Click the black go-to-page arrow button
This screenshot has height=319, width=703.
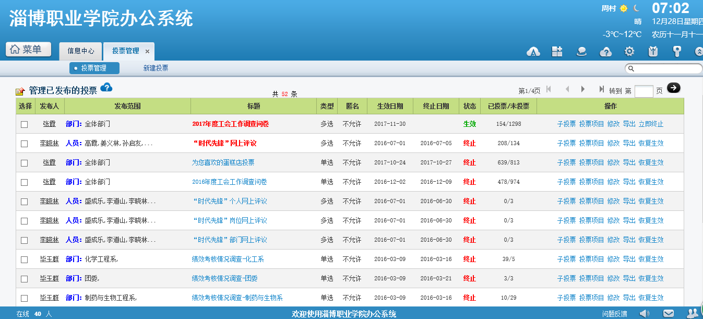coord(674,88)
